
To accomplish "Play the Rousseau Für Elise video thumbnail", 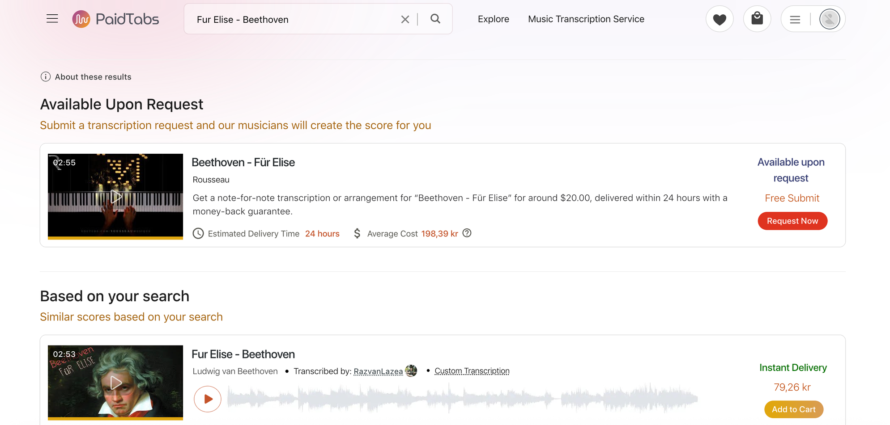I will point(115,196).
